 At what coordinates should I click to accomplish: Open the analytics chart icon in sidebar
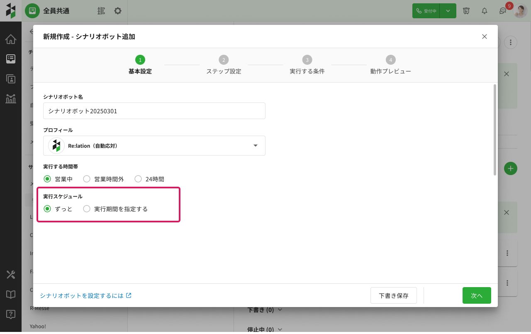coord(11,99)
